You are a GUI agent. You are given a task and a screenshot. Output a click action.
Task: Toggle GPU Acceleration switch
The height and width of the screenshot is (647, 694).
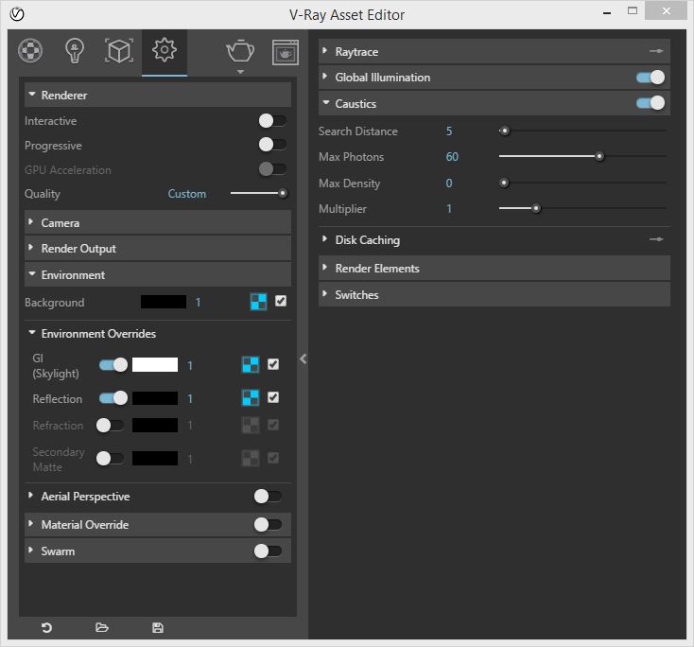(x=272, y=168)
